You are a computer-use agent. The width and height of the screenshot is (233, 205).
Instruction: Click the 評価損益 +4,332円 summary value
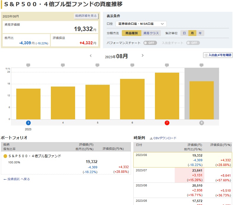[88, 43]
